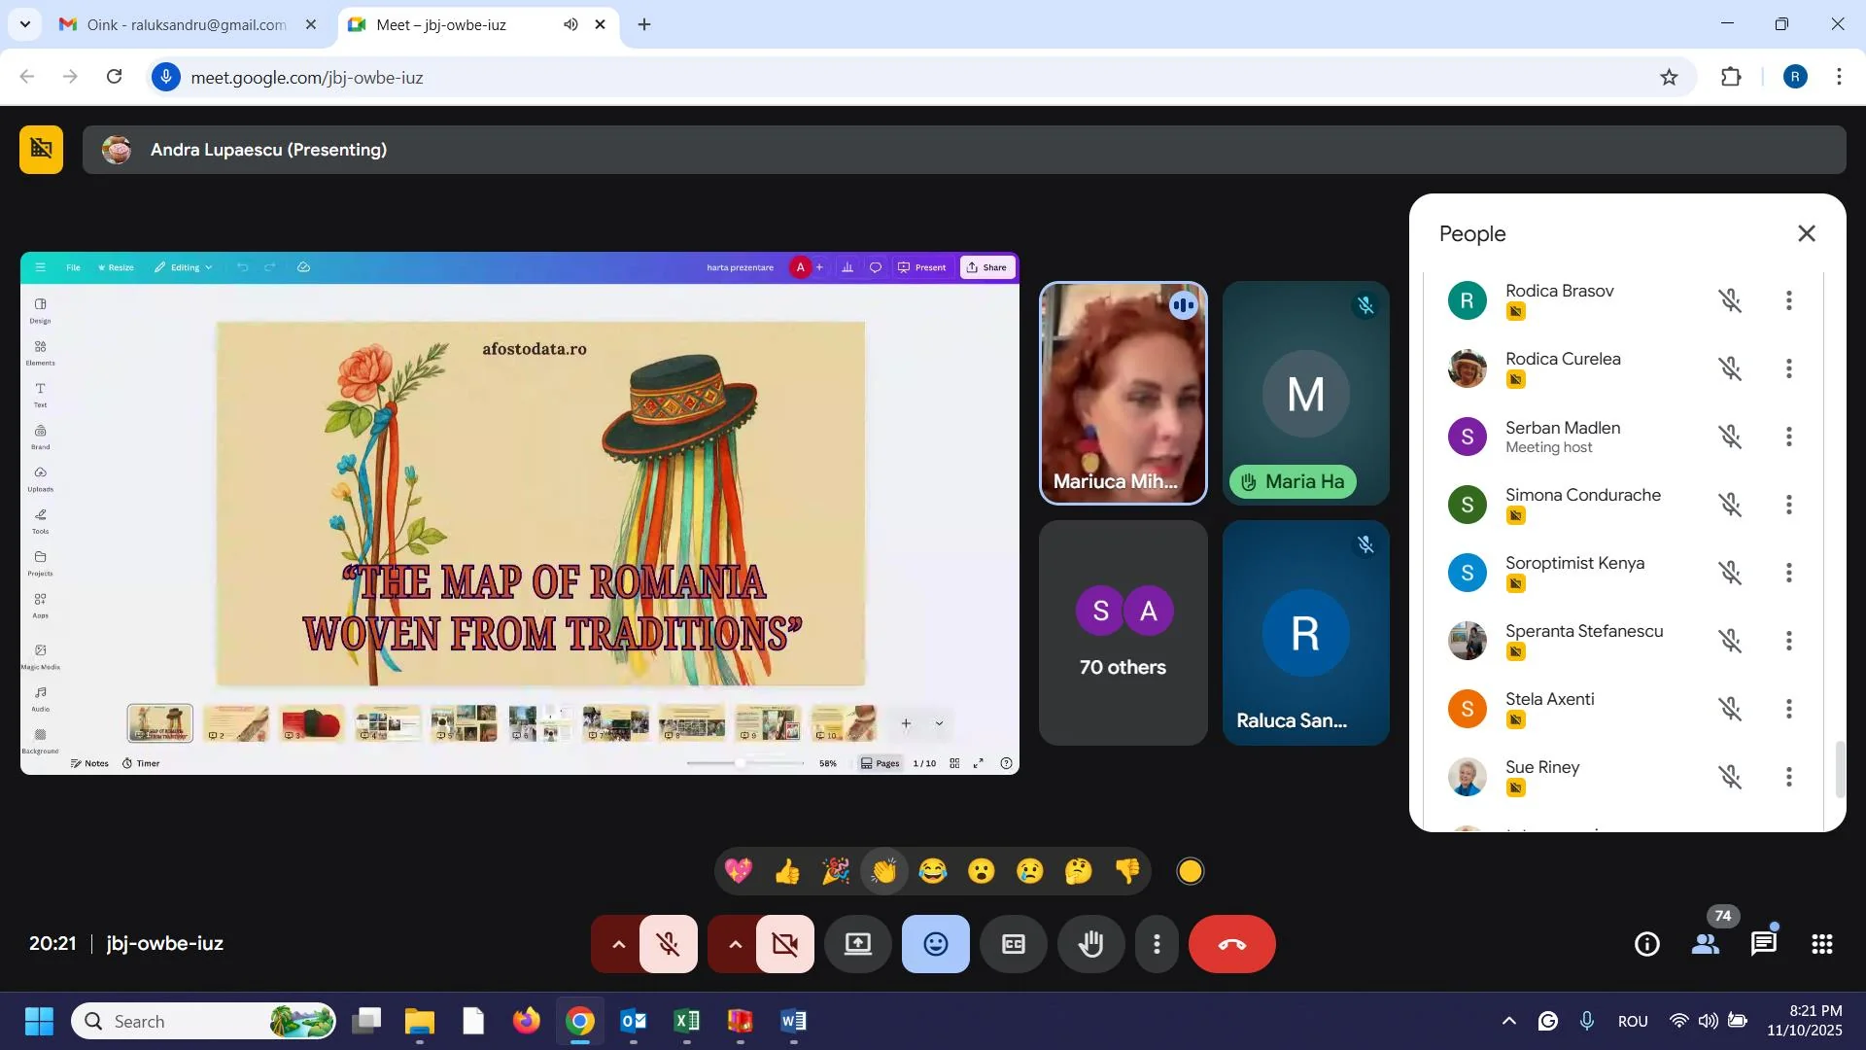Open the 70 others participants tile
This screenshot has height=1050, width=1866.
(1123, 633)
